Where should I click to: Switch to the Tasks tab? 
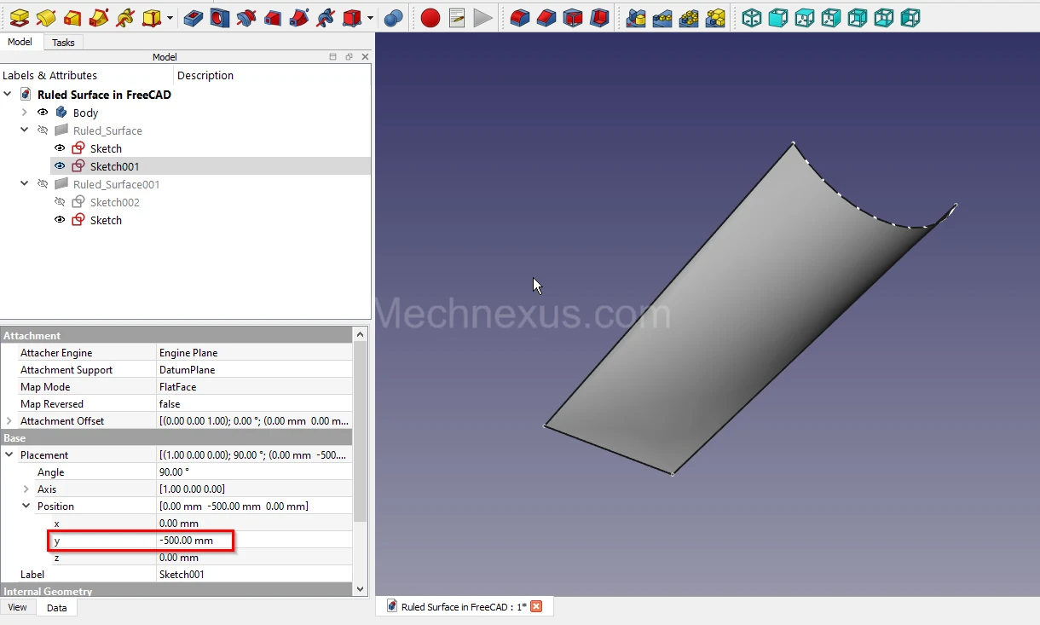click(x=63, y=43)
